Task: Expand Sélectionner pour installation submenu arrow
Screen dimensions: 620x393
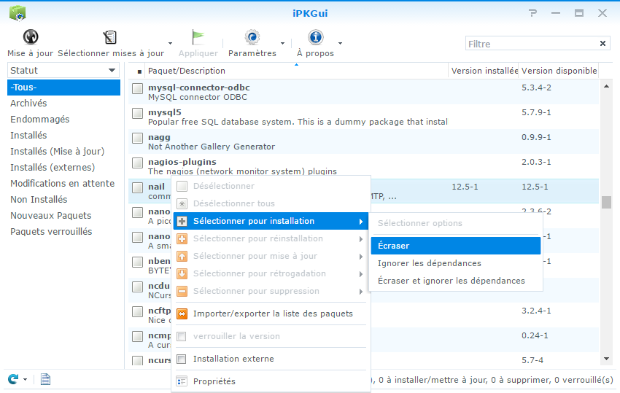Action: point(361,222)
